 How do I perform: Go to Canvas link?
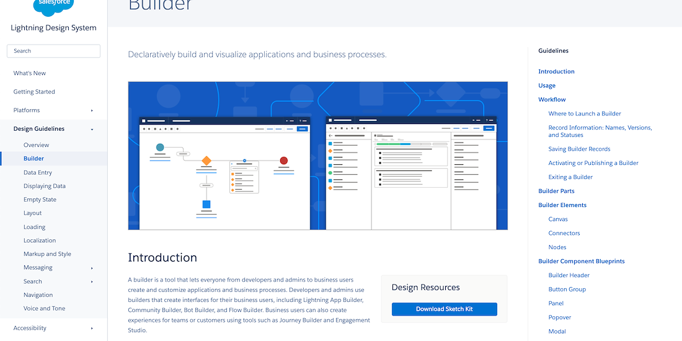558,219
